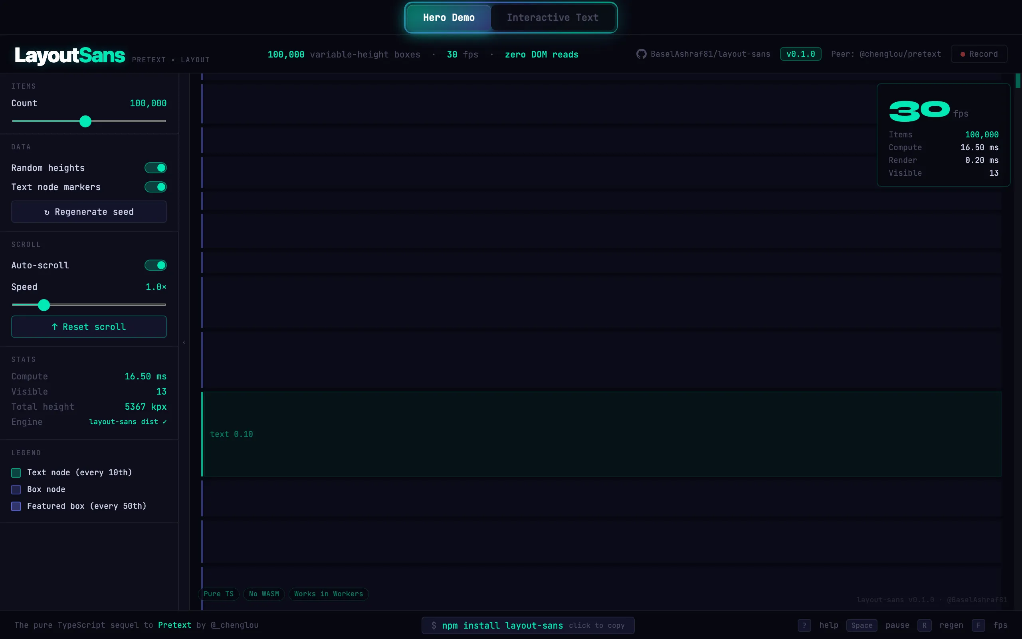Click the Box node legend swatch

click(16, 489)
